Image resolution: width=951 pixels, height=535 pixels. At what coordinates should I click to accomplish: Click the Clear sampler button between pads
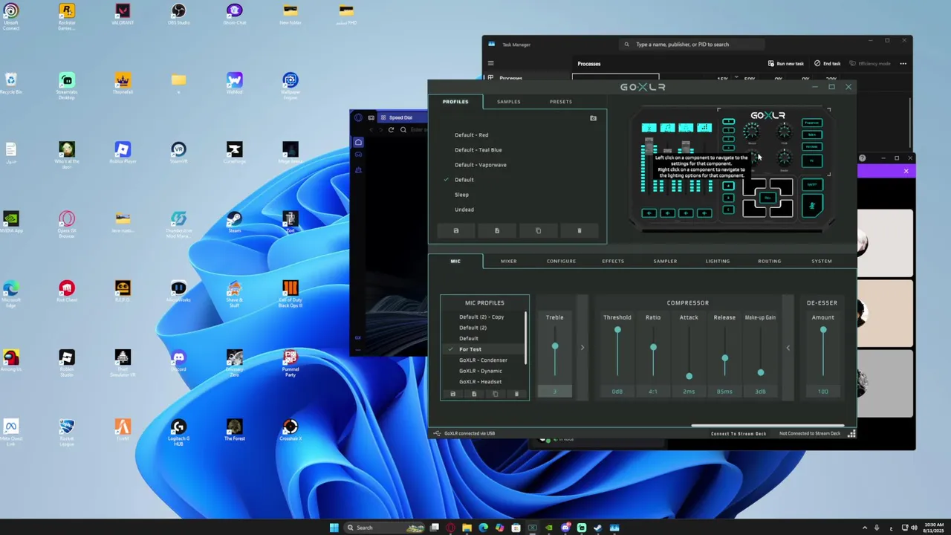[x=767, y=198]
